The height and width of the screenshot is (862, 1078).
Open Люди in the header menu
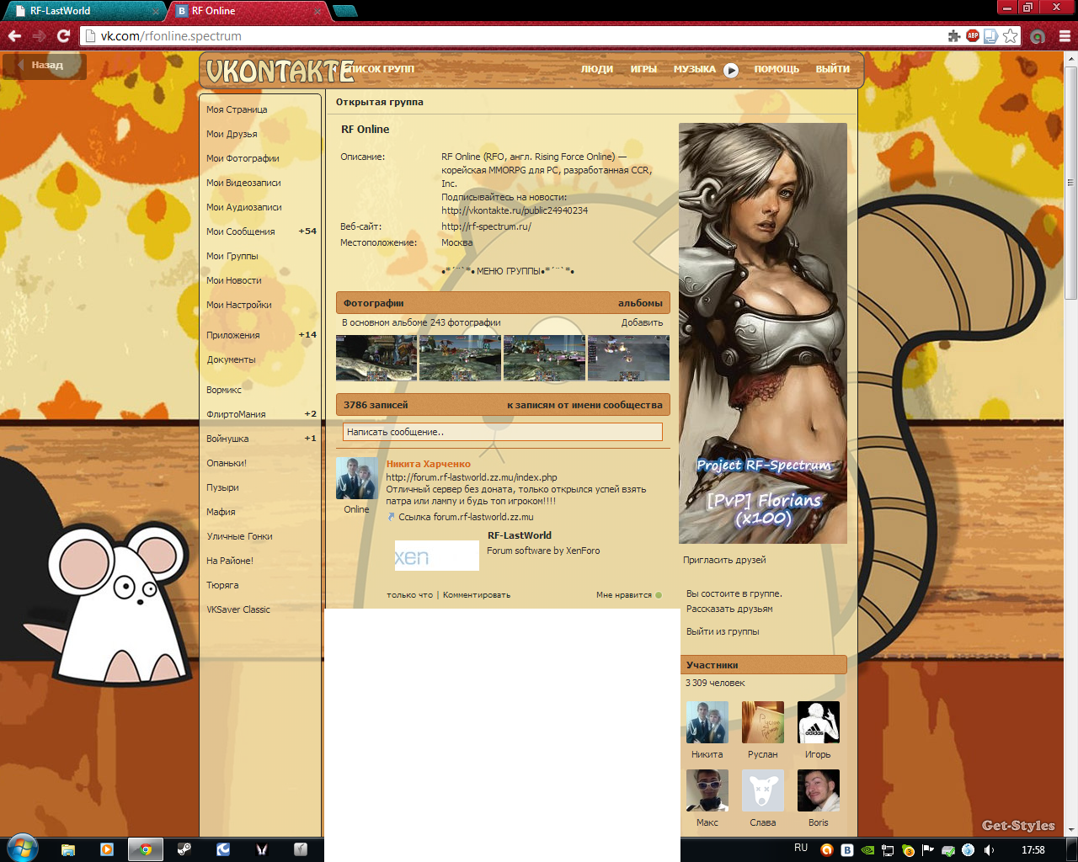pos(597,69)
